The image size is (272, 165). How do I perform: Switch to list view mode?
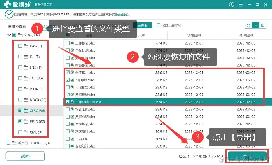(x=256, y=25)
